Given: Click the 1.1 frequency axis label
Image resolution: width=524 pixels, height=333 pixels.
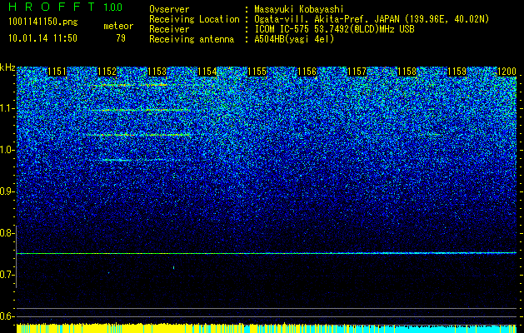Looking at the screenshot, I should click(x=7, y=108).
